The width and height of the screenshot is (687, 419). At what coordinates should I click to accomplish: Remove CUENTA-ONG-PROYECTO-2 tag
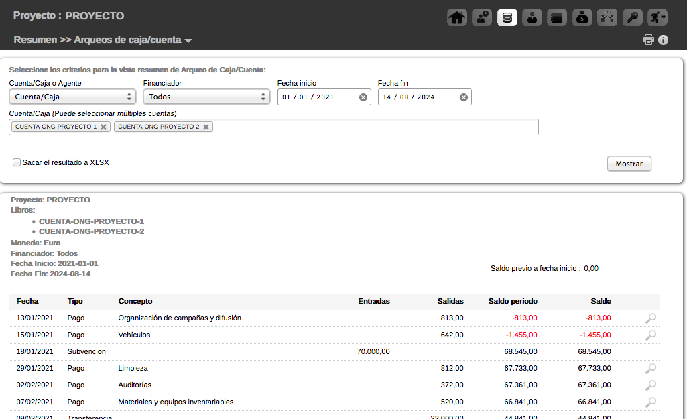click(x=206, y=127)
